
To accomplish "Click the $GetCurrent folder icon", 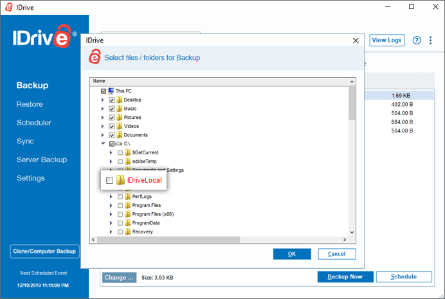I will pyautogui.click(x=128, y=152).
